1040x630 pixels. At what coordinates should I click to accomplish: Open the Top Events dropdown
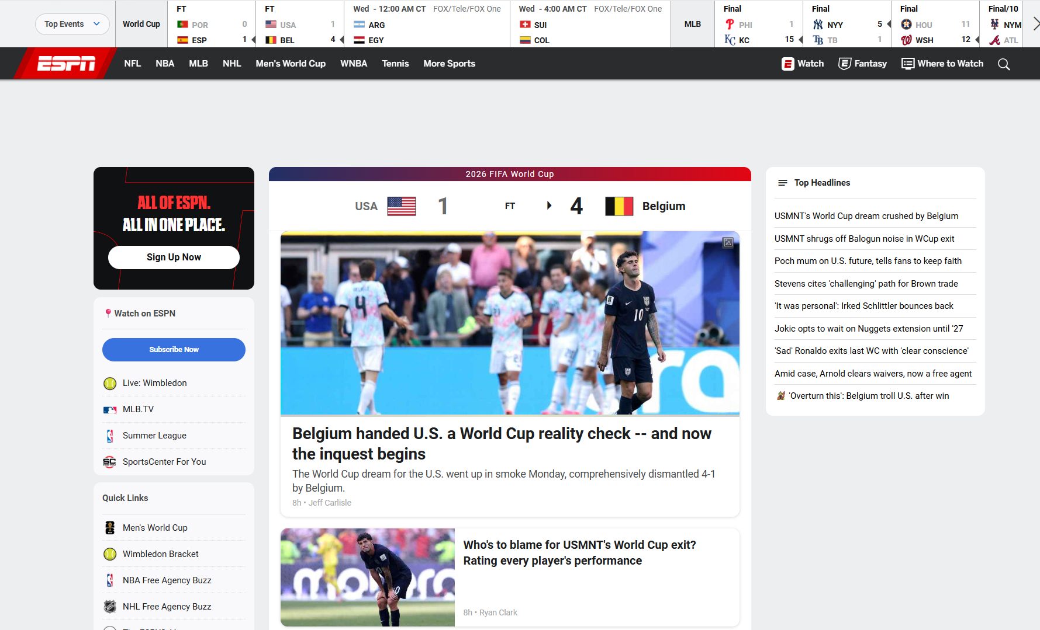pos(72,24)
